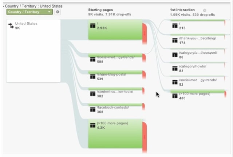Click the 1st Interaction column header

tap(182, 10)
